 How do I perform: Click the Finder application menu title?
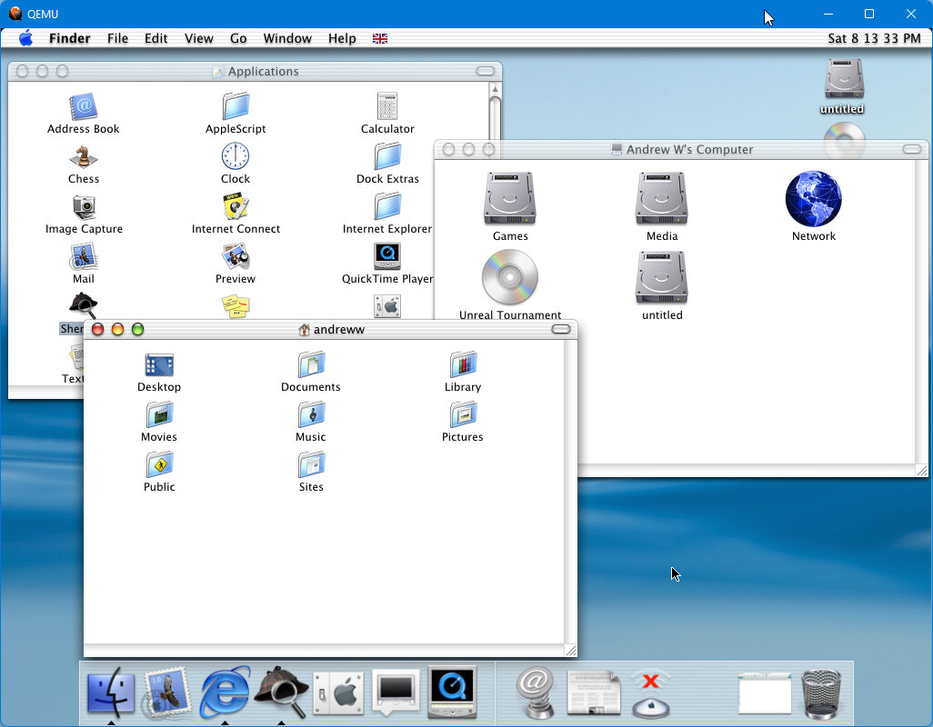pyautogui.click(x=69, y=38)
